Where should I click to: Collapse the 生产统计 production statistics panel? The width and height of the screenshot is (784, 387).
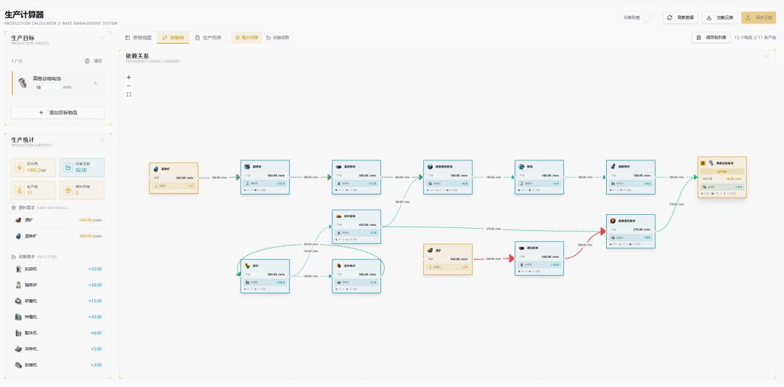(102, 140)
